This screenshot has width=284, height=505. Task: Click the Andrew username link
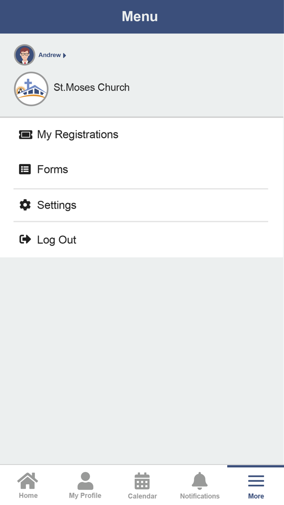(x=49, y=55)
